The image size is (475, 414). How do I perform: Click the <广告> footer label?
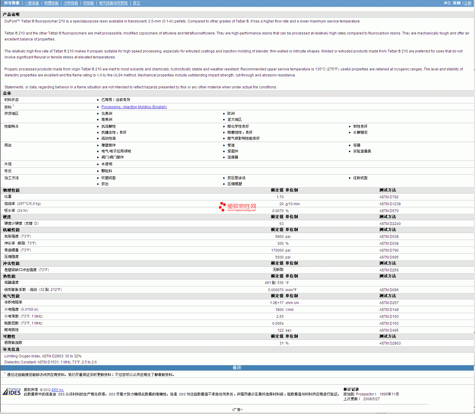click(x=237, y=410)
